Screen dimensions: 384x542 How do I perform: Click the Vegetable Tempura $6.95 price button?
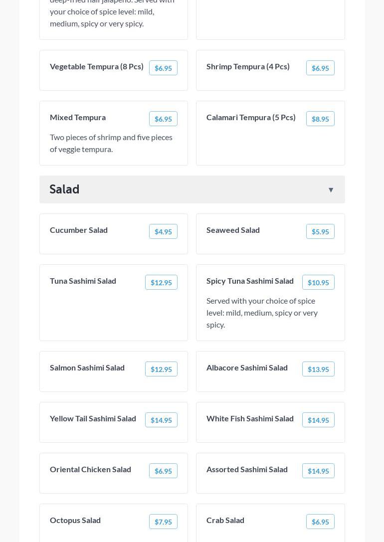point(163,68)
